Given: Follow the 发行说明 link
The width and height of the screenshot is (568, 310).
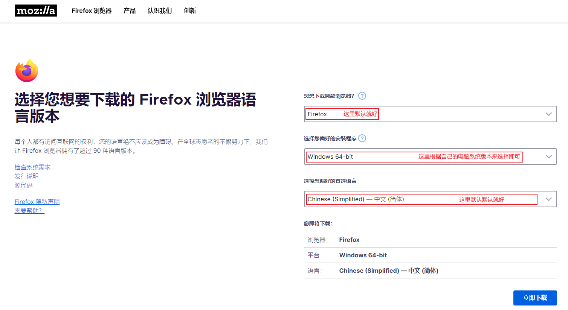Looking at the screenshot, I should 26,176.
